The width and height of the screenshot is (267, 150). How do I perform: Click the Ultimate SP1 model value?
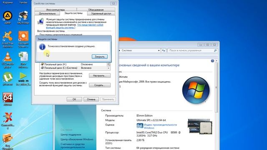[x=151, y=120]
